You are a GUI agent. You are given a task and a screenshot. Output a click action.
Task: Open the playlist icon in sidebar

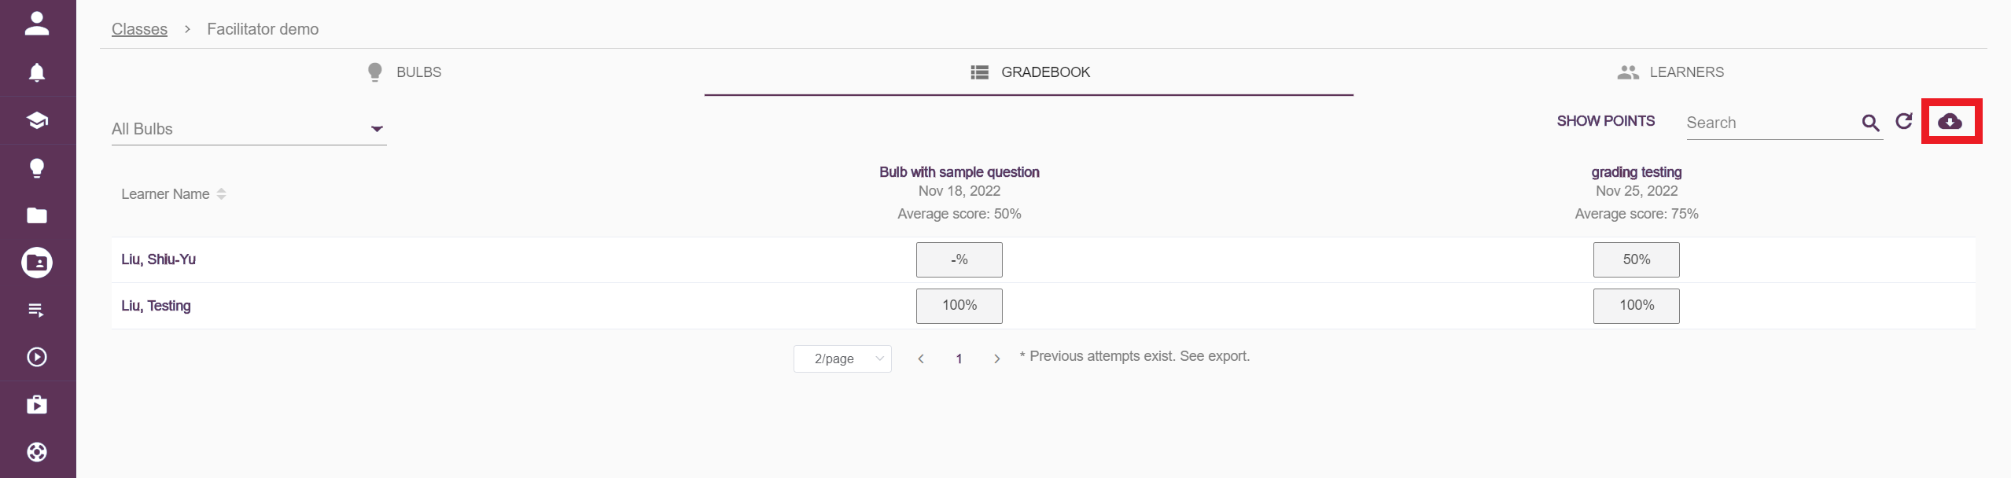37,310
